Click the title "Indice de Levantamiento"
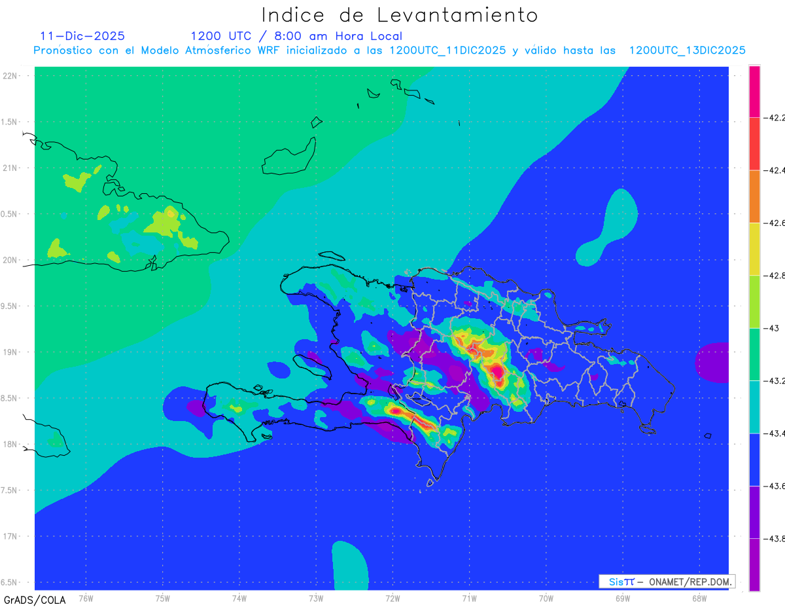Image resolution: width=785 pixels, height=607 pixels. pyautogui.click(x=400, y=15)
